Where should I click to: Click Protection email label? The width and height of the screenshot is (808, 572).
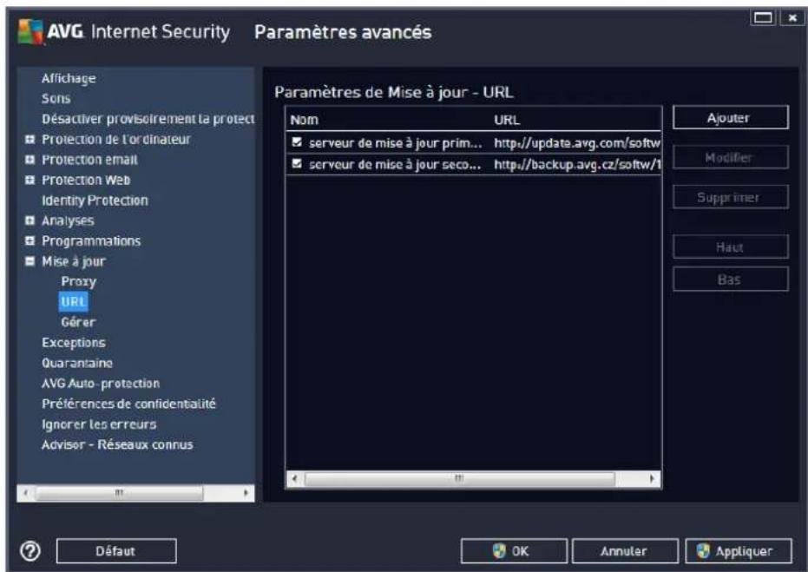89,160
